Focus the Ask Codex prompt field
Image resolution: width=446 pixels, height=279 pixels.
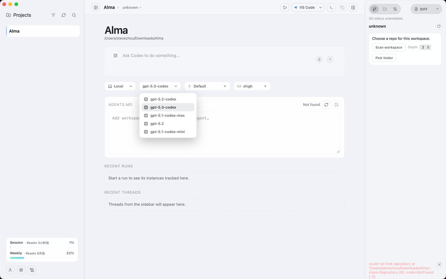coord(216,55)
